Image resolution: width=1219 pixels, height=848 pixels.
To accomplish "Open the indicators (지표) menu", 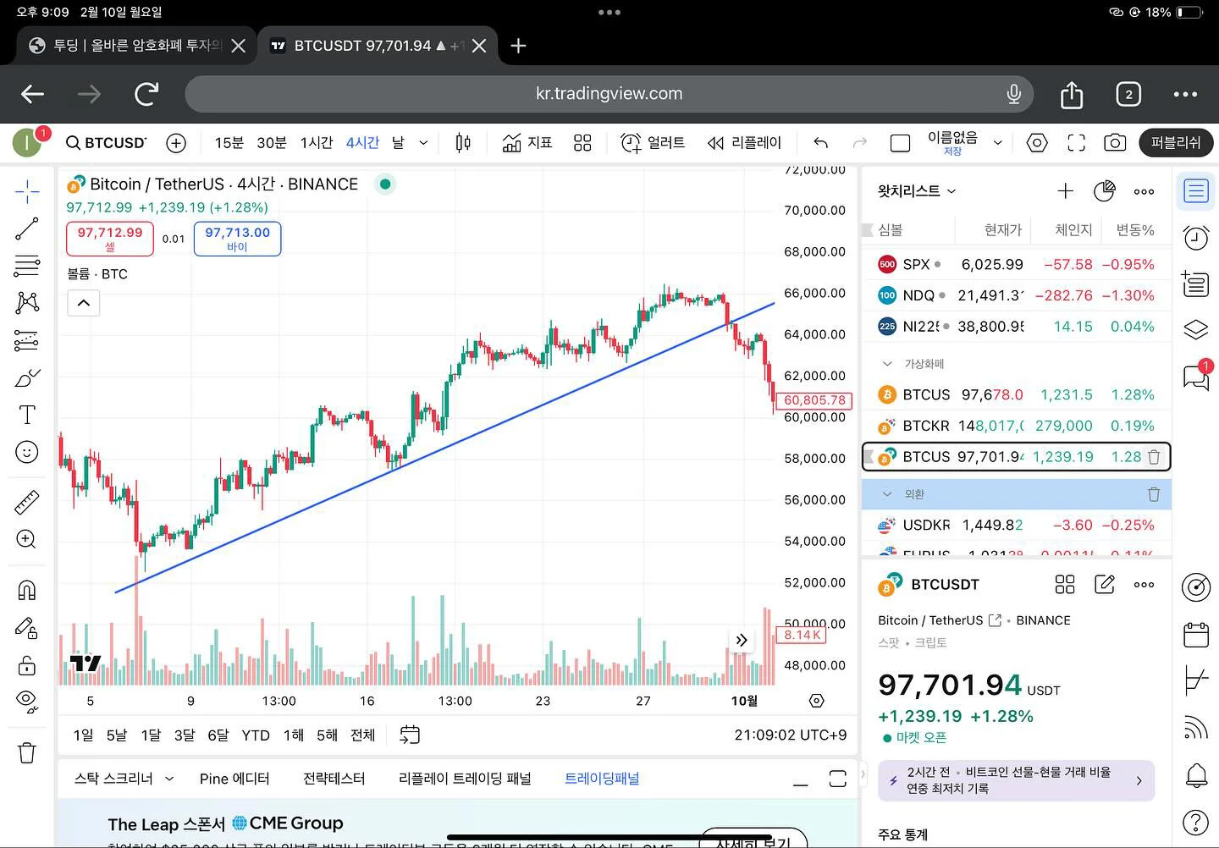I will click(x=527, y=143).
